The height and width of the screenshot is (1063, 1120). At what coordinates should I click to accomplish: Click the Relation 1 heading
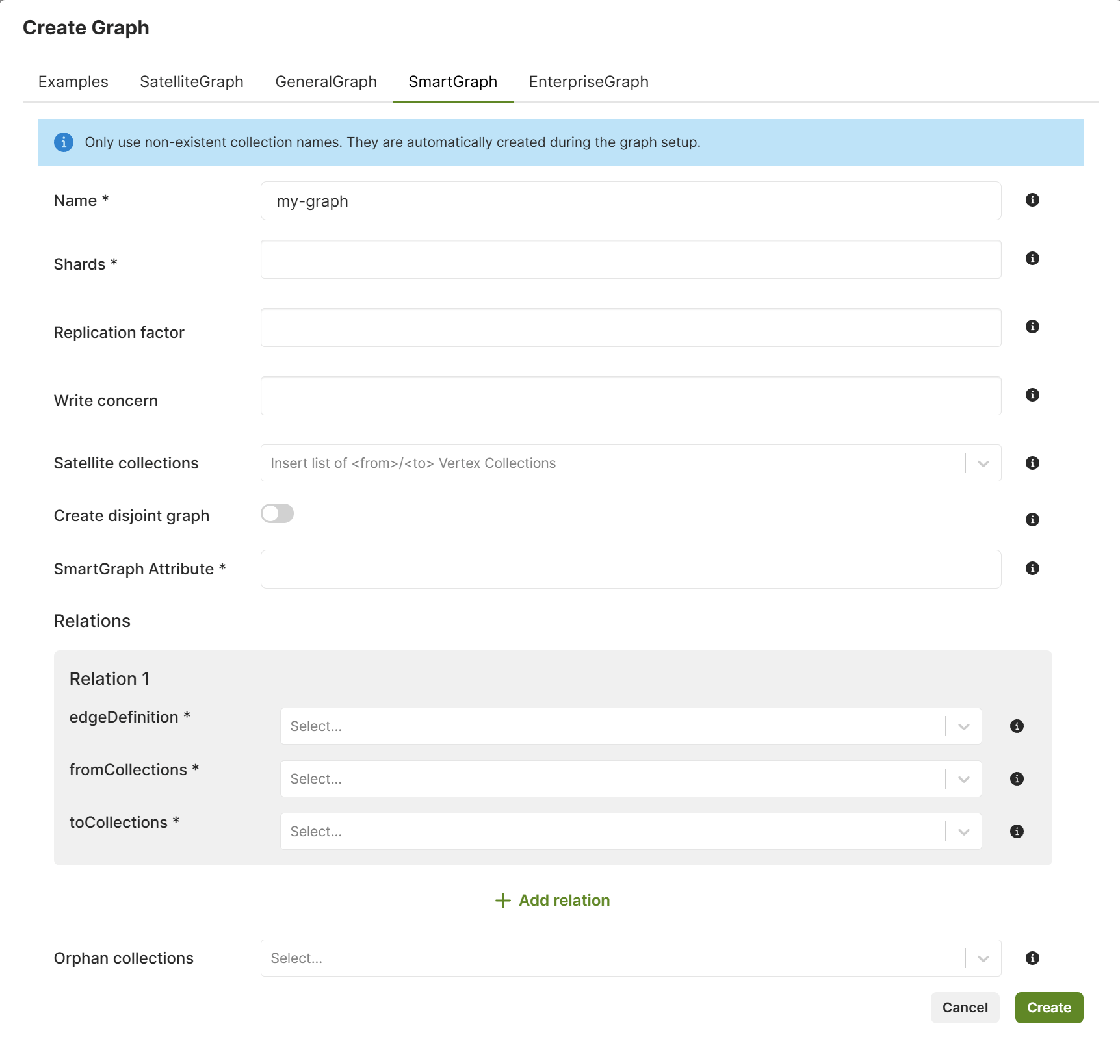click(x=110, y=679)
